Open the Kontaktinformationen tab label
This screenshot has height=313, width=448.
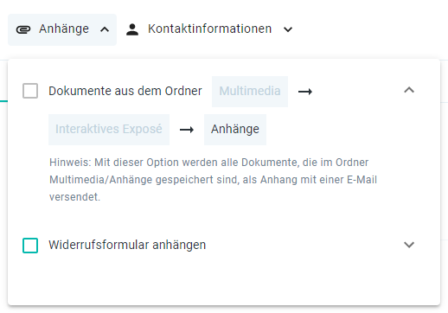pyautogui.click(x=210, y=29)
